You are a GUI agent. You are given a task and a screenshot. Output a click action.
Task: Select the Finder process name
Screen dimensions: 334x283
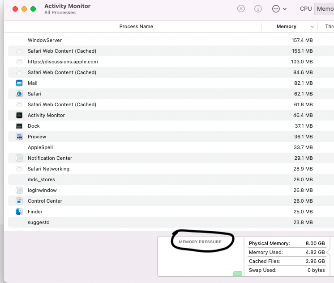click(x=35, y=212)
